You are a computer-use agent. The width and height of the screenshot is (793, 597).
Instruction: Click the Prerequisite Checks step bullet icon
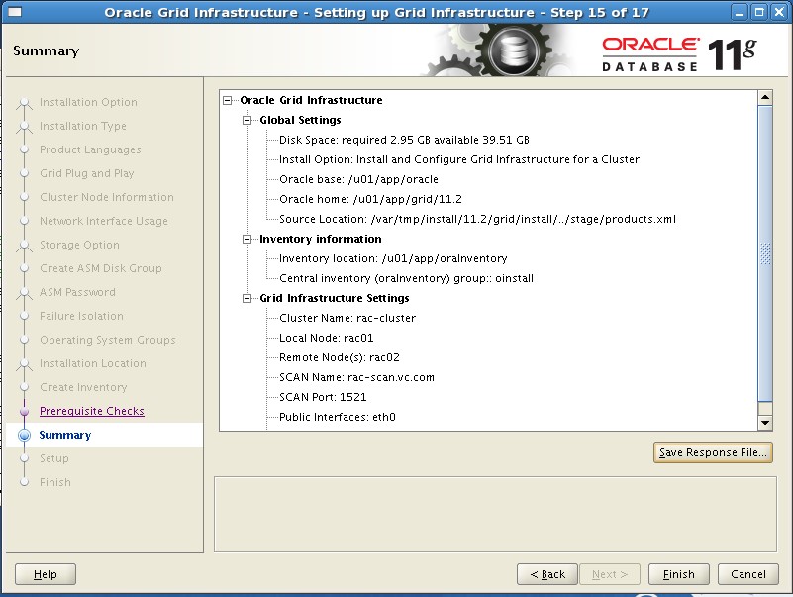tap(24, 411)
